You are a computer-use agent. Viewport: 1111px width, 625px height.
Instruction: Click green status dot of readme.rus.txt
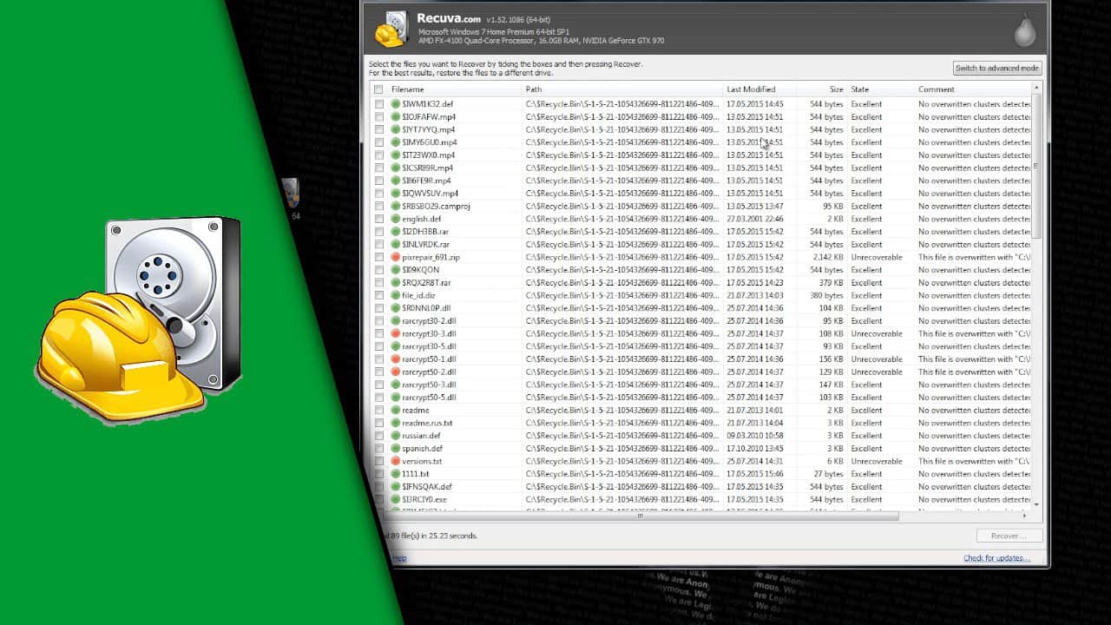(396, 423)
